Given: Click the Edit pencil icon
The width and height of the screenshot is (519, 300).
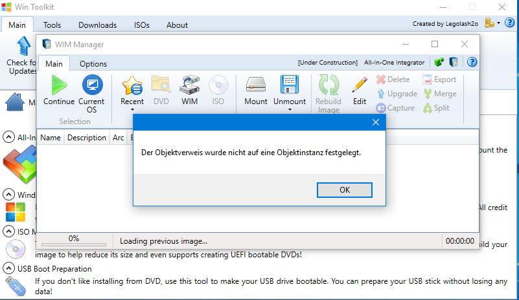Looking at the screenshot, I should [x=360, y=85].
